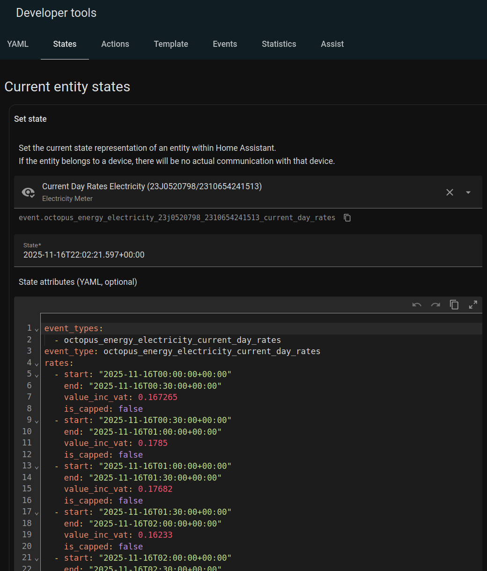Clear the selected entity with X
This screenshot has height=571, width=487.
coord(450,192)
